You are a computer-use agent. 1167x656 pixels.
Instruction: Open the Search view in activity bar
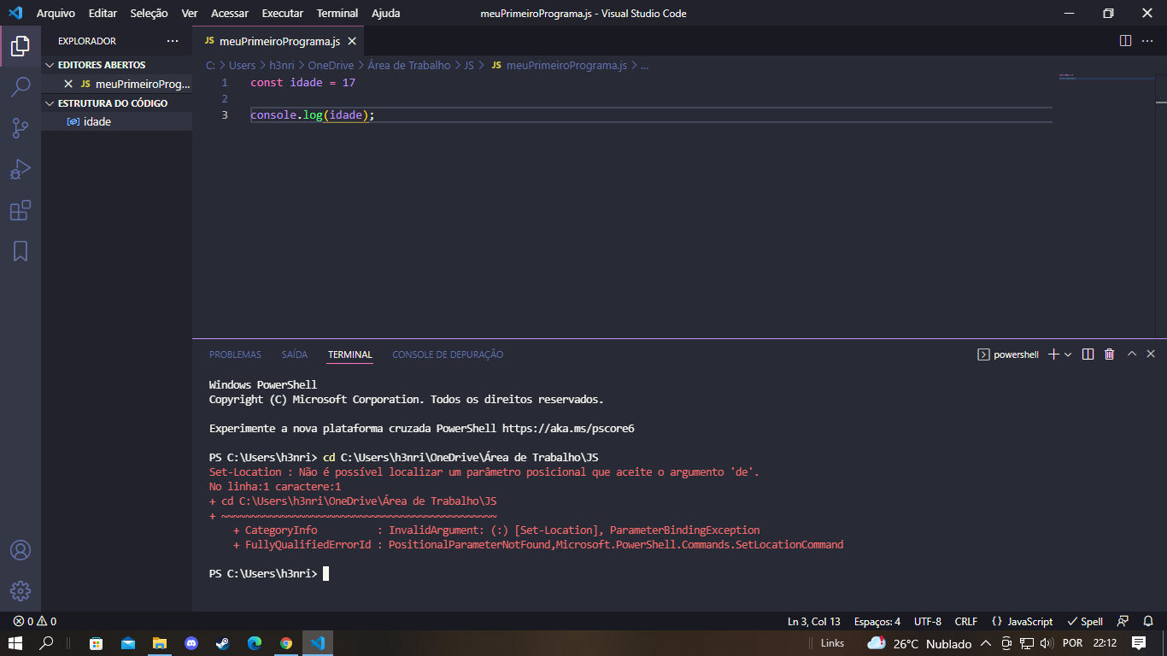point(21,86)
